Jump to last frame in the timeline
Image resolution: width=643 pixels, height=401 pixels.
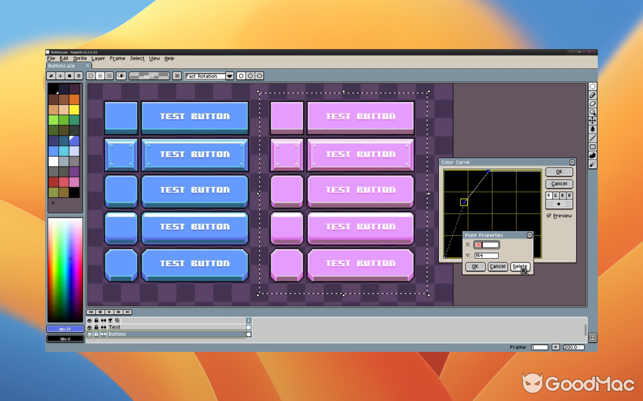[x=128, y=312]
